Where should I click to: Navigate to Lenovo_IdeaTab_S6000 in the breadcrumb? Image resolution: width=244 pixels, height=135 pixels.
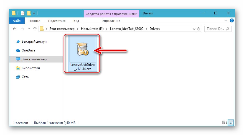pyautogui.click(x=127, y=29)
